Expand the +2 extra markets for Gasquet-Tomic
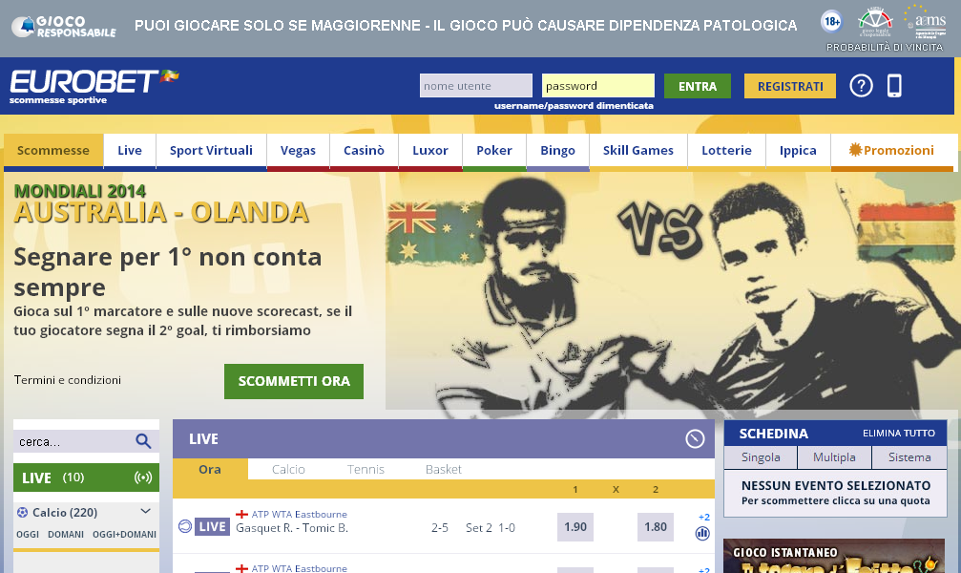 [703, 518]
